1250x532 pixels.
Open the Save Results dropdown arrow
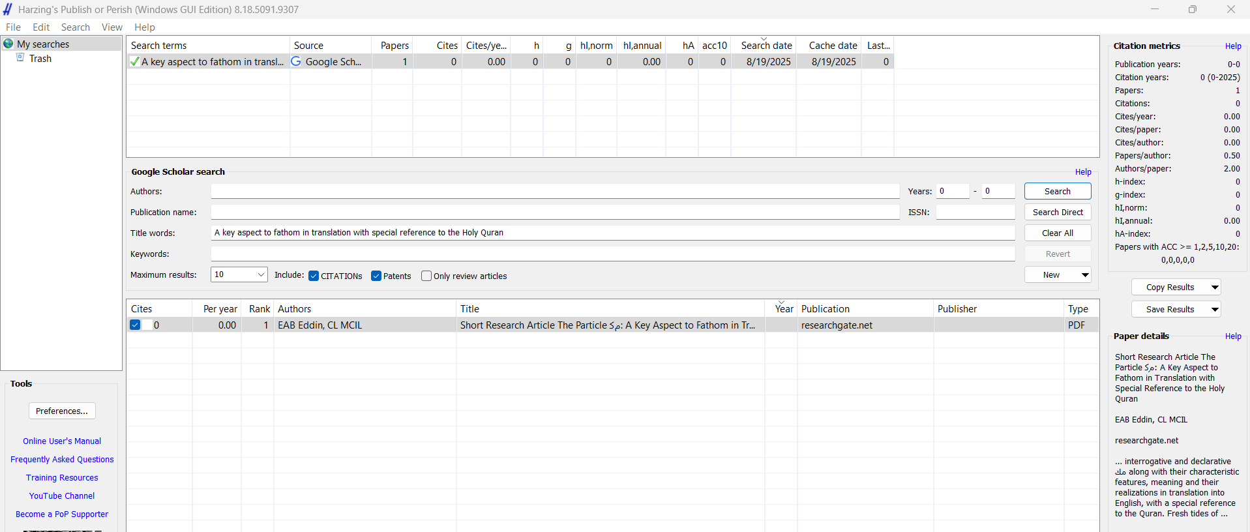click(x=1215, y=310)
